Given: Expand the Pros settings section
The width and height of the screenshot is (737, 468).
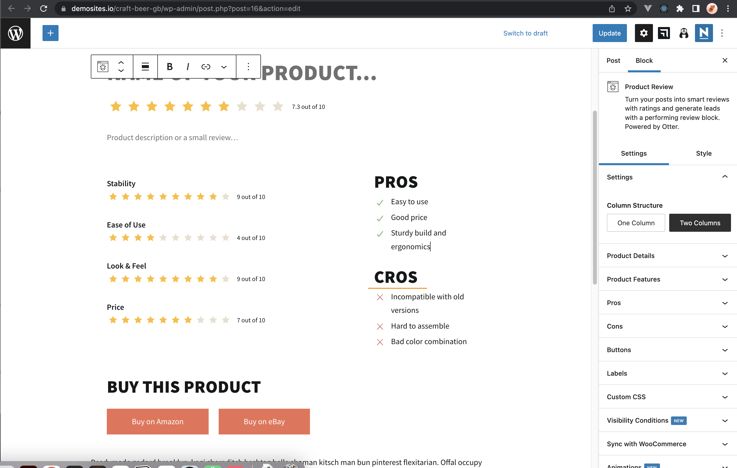Looking at the screenshot, I should 667,303.
